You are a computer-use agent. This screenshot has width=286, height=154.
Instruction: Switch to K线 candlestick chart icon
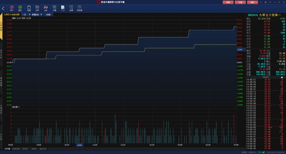point(46,8)
